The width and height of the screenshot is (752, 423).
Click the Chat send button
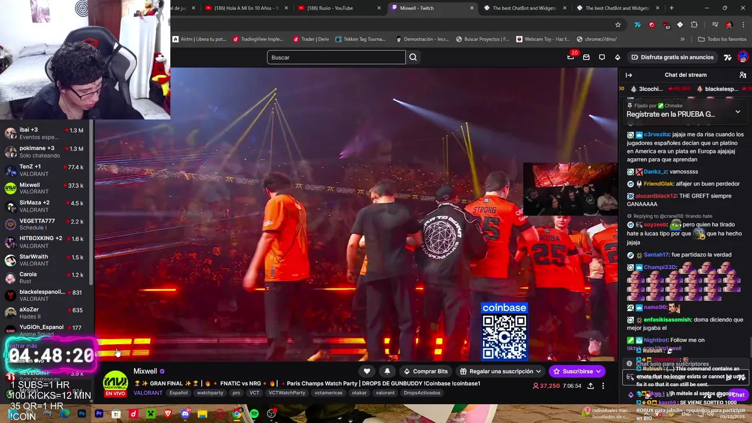click(737, 395)
